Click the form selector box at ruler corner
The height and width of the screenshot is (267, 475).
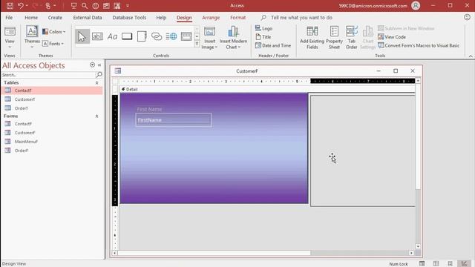coord(115,81)
